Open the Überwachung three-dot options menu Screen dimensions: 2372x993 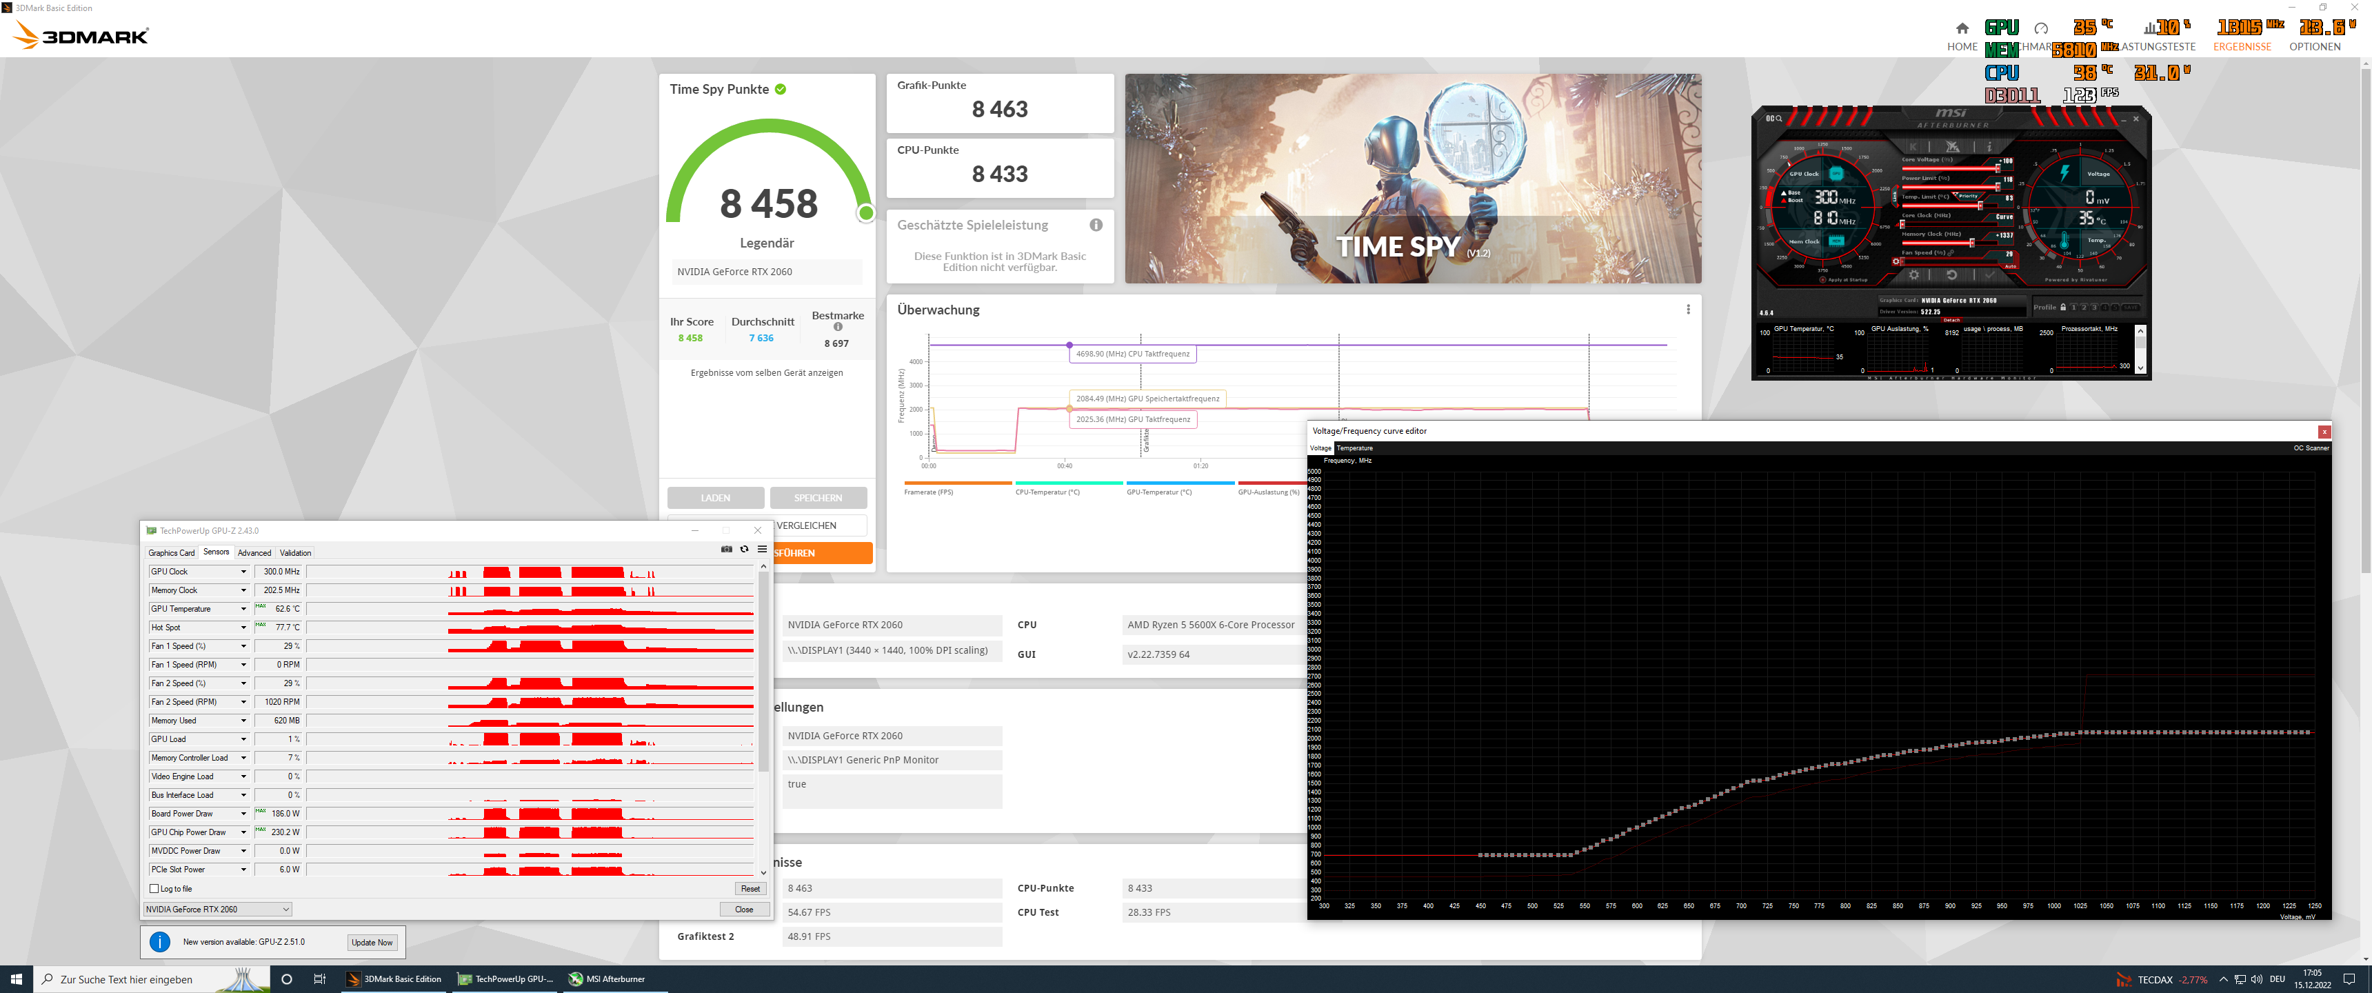(x=1688, y=310)
